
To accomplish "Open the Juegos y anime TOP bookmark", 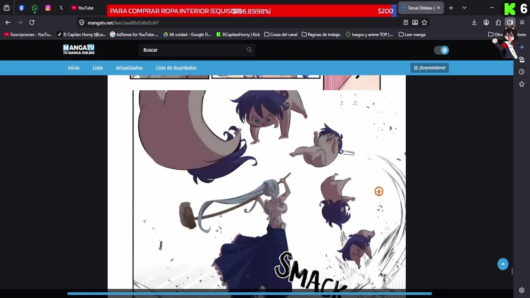I will pyautogui.click(x=369, y=35).
